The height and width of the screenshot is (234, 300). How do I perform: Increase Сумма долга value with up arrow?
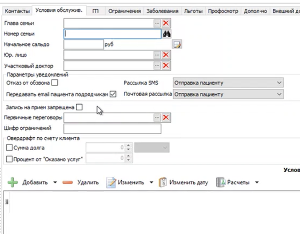pyautogui.click(x=129, y=146)
